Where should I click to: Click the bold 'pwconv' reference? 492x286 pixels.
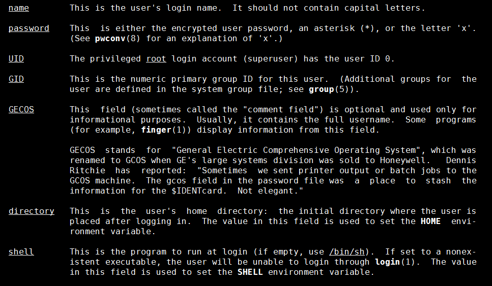point(110,39)
